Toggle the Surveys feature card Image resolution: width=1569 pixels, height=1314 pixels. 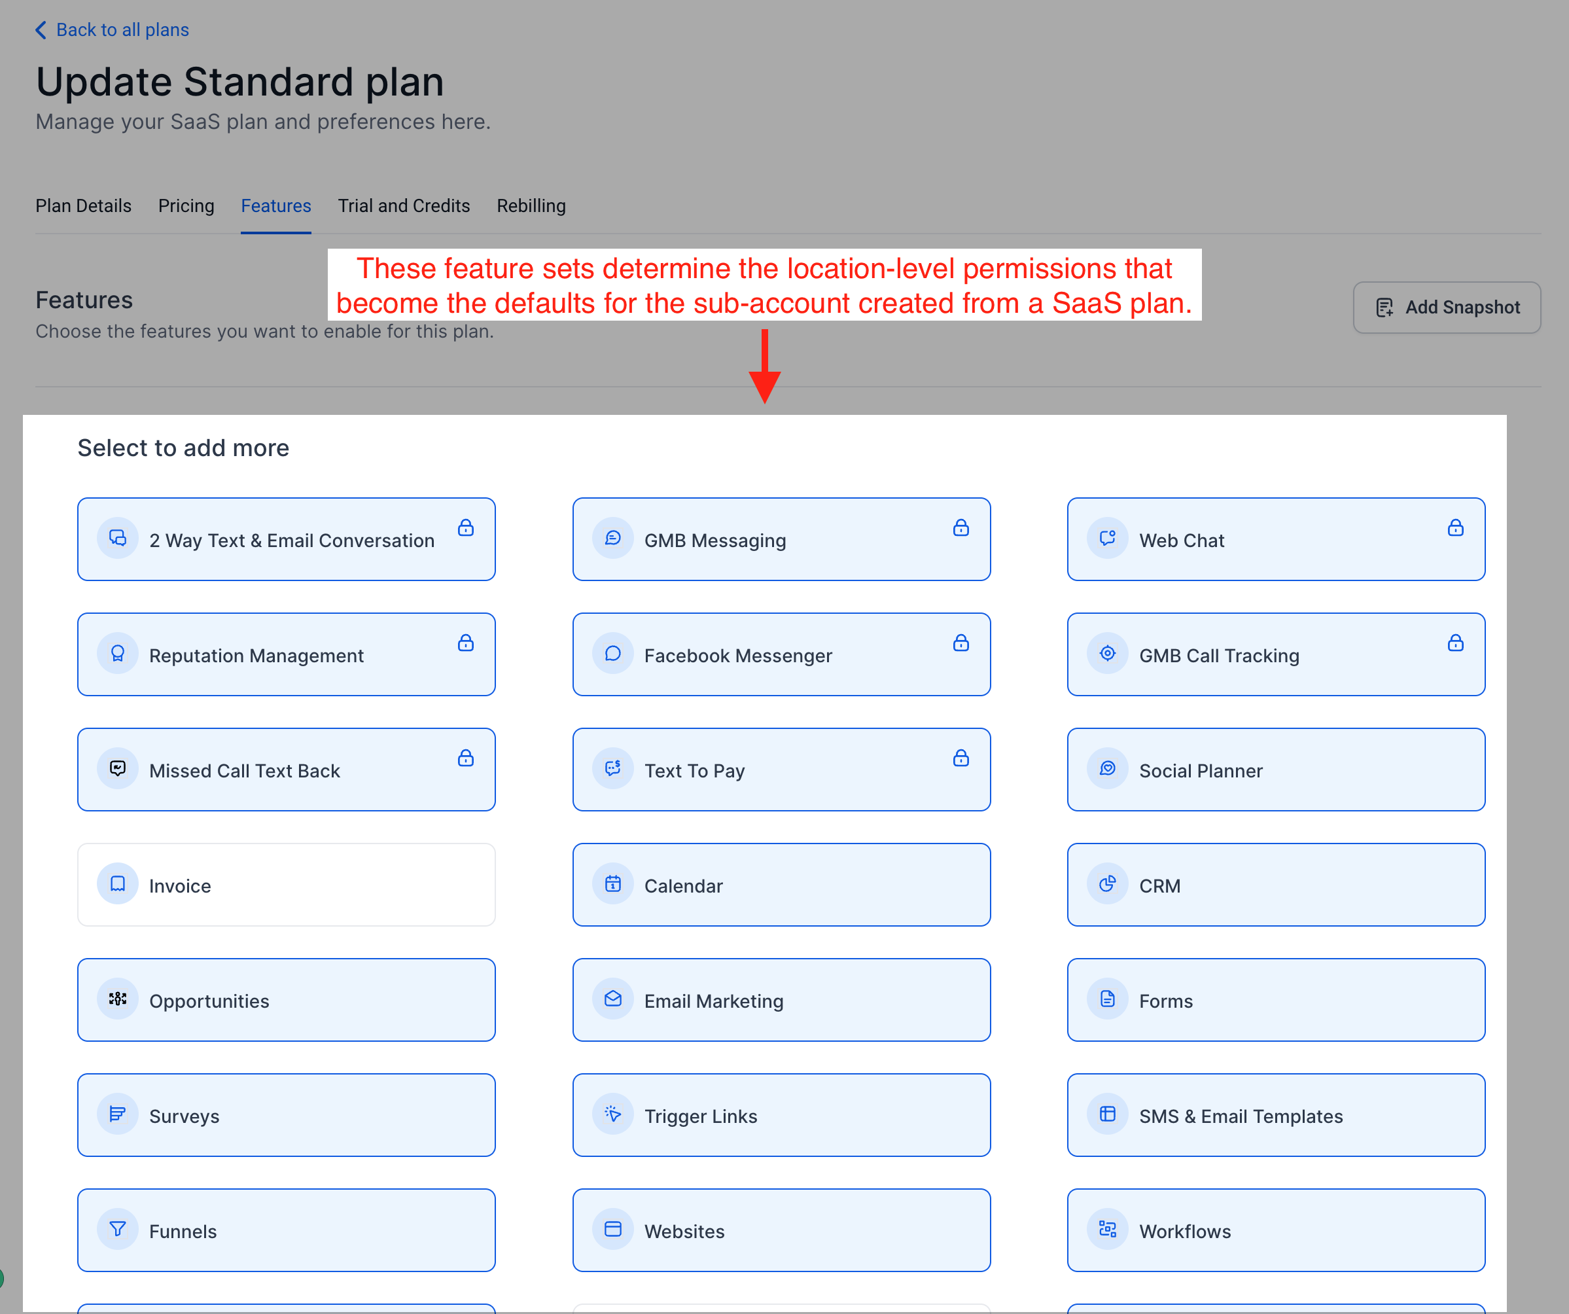(x=286, y=1115)
